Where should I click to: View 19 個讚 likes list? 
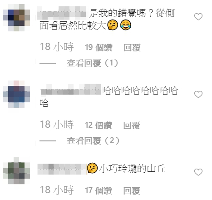(99, 47)
